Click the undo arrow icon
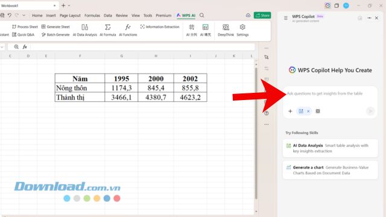386x217 pixels. click(x=10, y=15)
